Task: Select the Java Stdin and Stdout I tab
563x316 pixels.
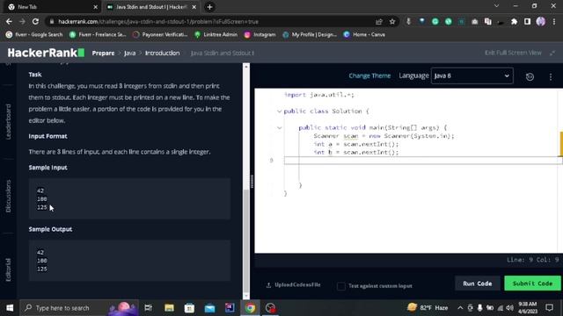Action: (150, 7)
